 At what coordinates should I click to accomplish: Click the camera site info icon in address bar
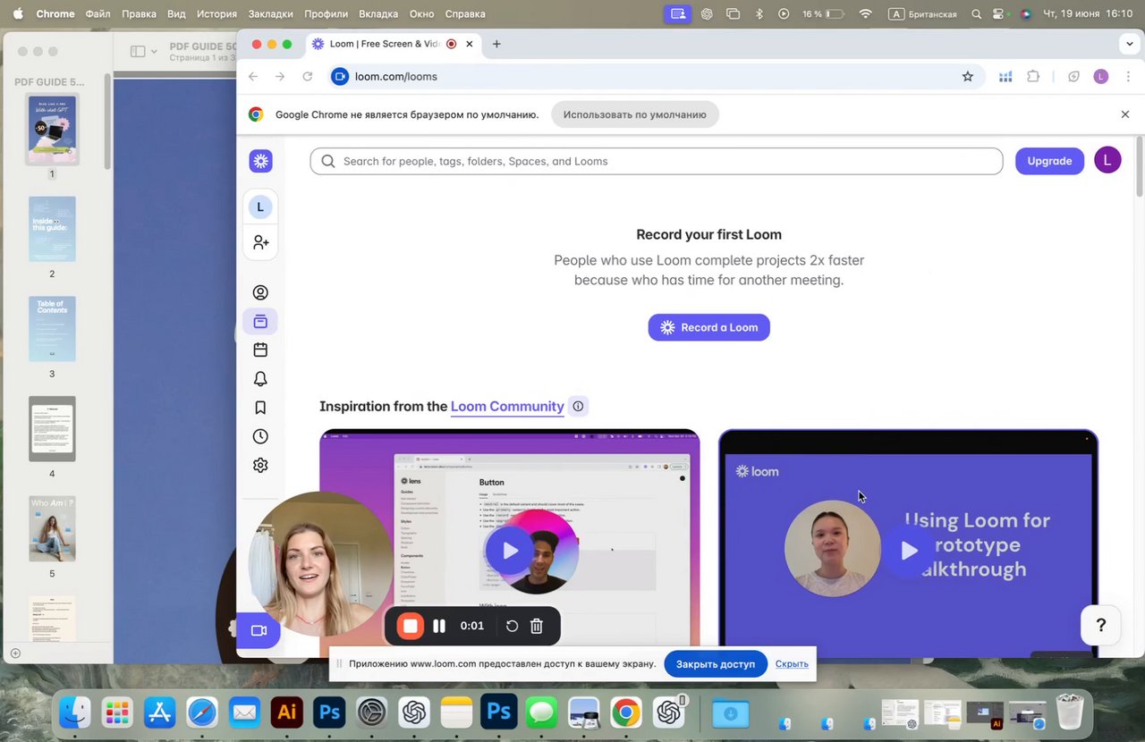(x=339, y=77)
